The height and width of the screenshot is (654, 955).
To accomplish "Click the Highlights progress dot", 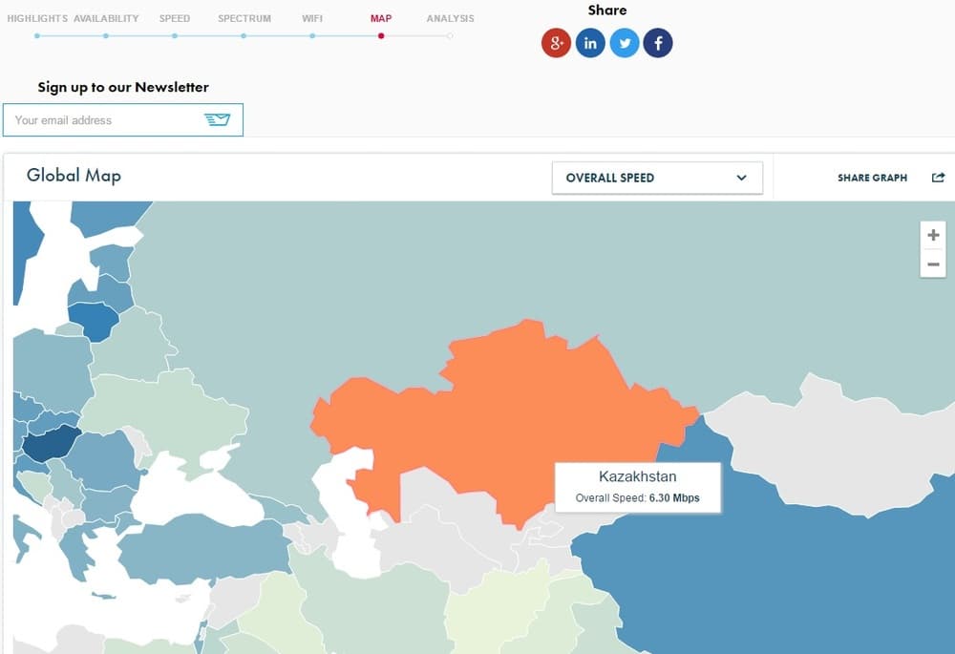I will [37, 36].
